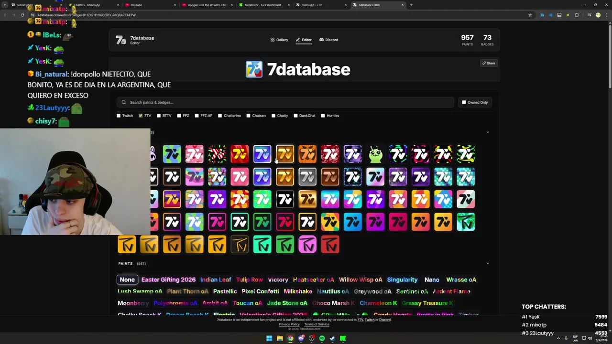This screenshot has height=344, width=612.
Task: Select the silver gray 7TV badge
Action: coord(307,177)
